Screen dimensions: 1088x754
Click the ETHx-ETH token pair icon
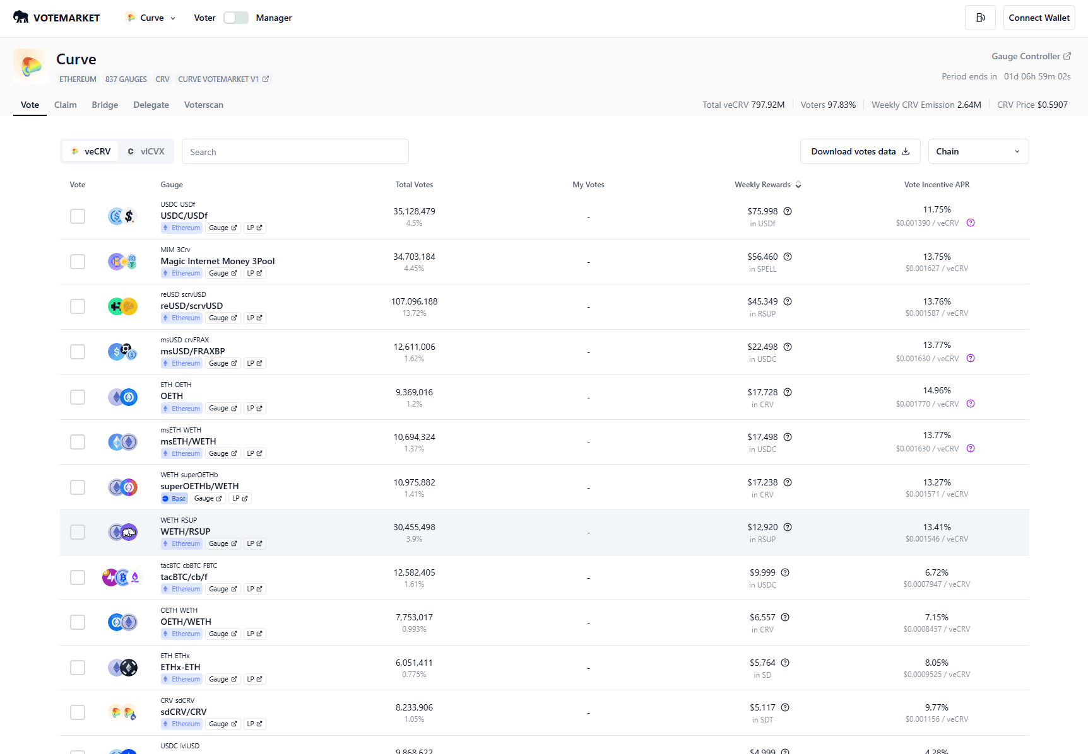(122, 667)
